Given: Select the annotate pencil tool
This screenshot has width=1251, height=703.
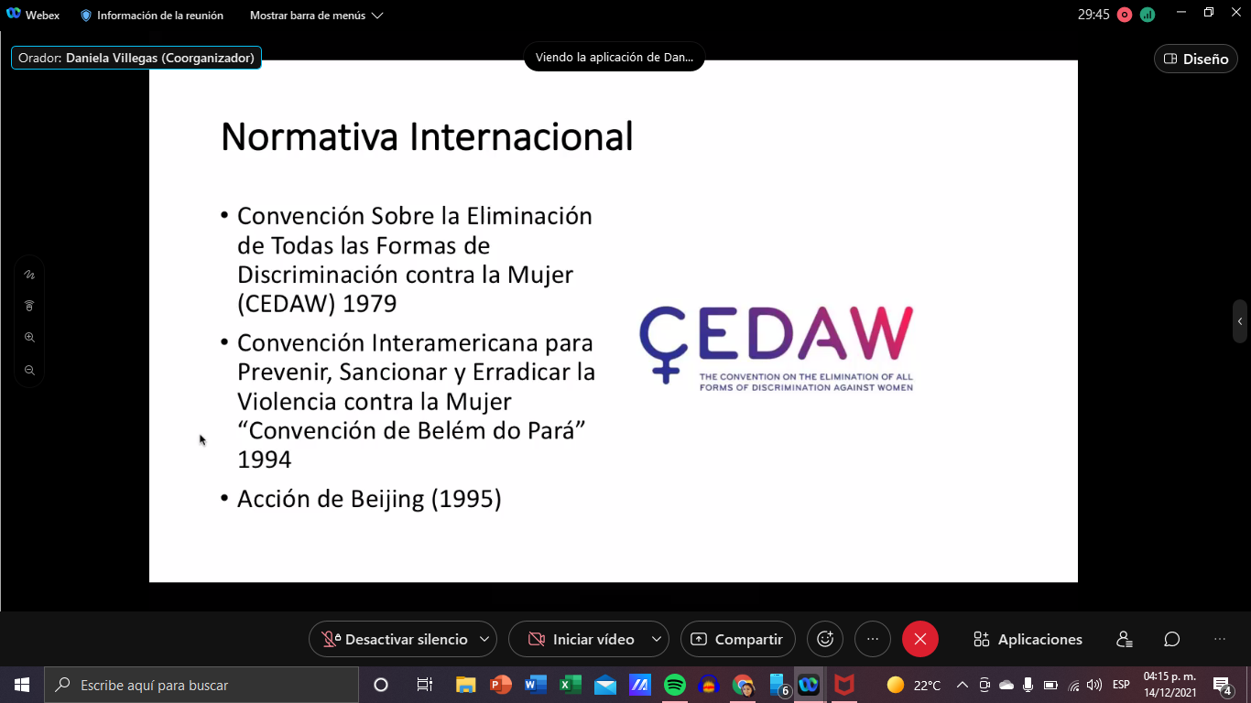Looking at the screenshot, I should [x=29, y=274].
